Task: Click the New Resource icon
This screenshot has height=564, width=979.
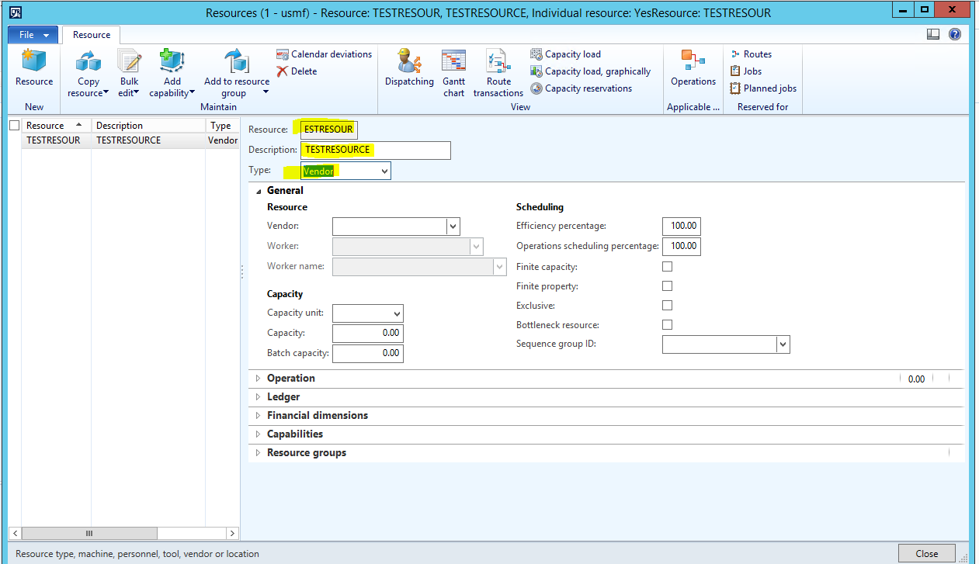Action: click(x=34, y=62)
